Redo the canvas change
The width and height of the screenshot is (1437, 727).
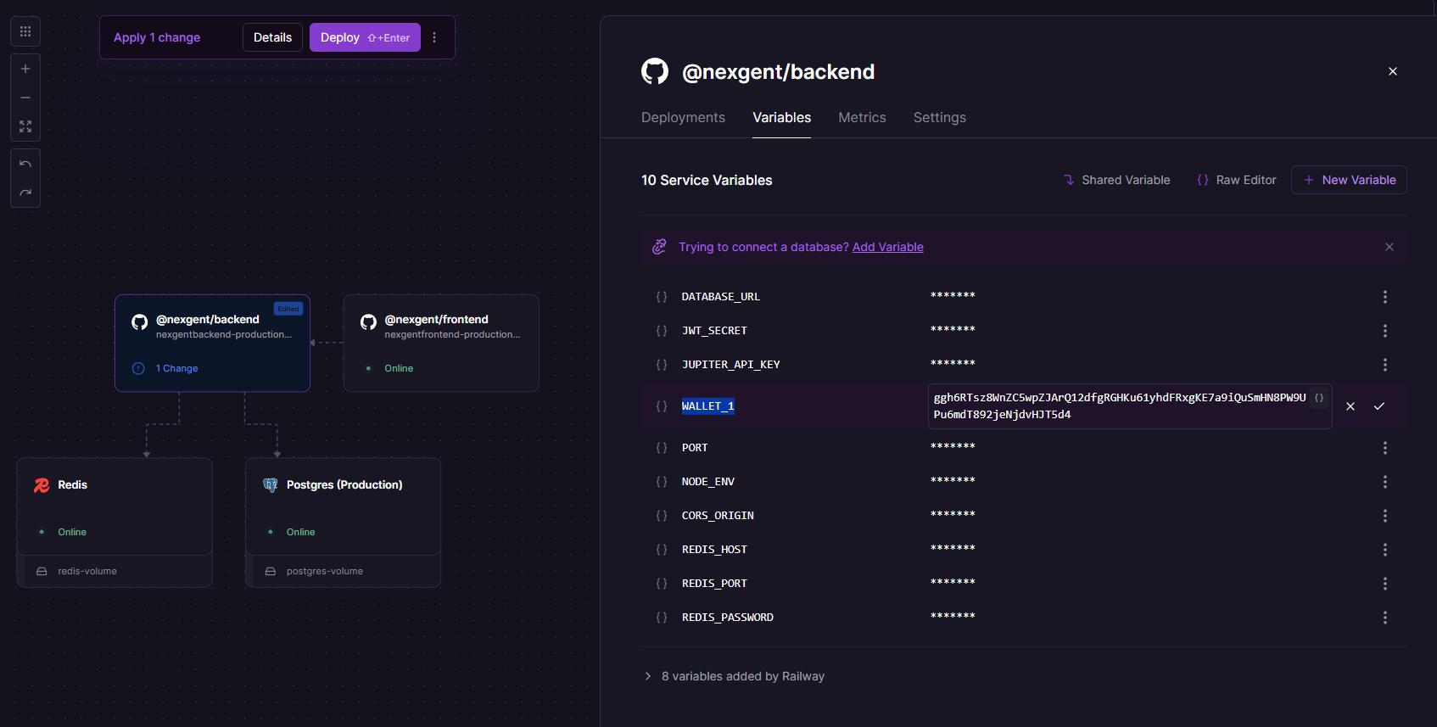pyautogui.click(x=25, y=193)
